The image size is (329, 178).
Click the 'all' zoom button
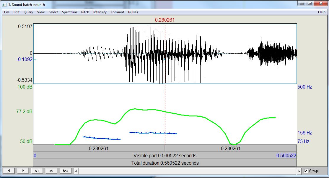[9, 171]
